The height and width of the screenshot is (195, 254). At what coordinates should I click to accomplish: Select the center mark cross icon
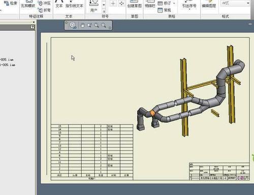point(113,4)
